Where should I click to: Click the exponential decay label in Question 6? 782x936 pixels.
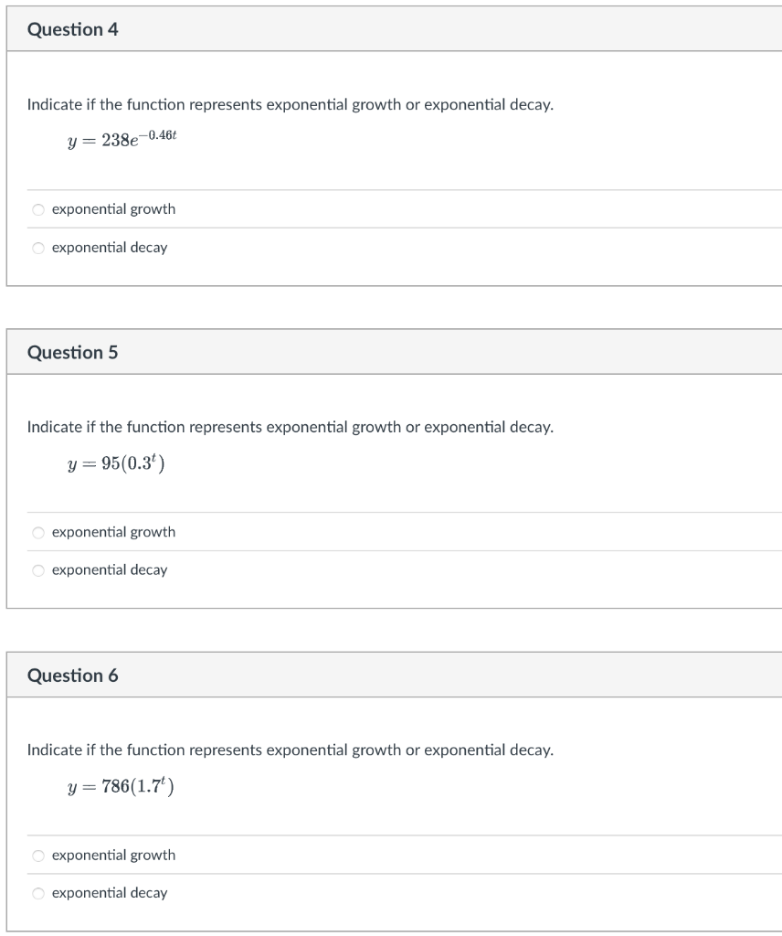(110, 893)
